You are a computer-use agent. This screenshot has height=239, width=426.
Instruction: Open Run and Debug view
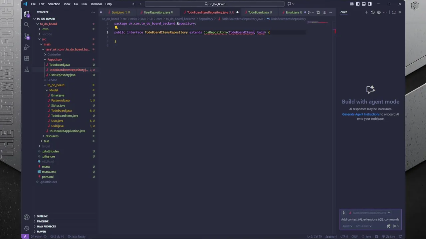pos(27,47)
